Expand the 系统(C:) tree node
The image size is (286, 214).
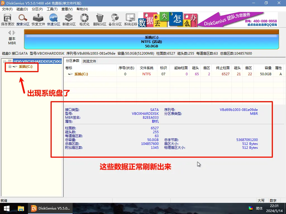pos(10,67)
